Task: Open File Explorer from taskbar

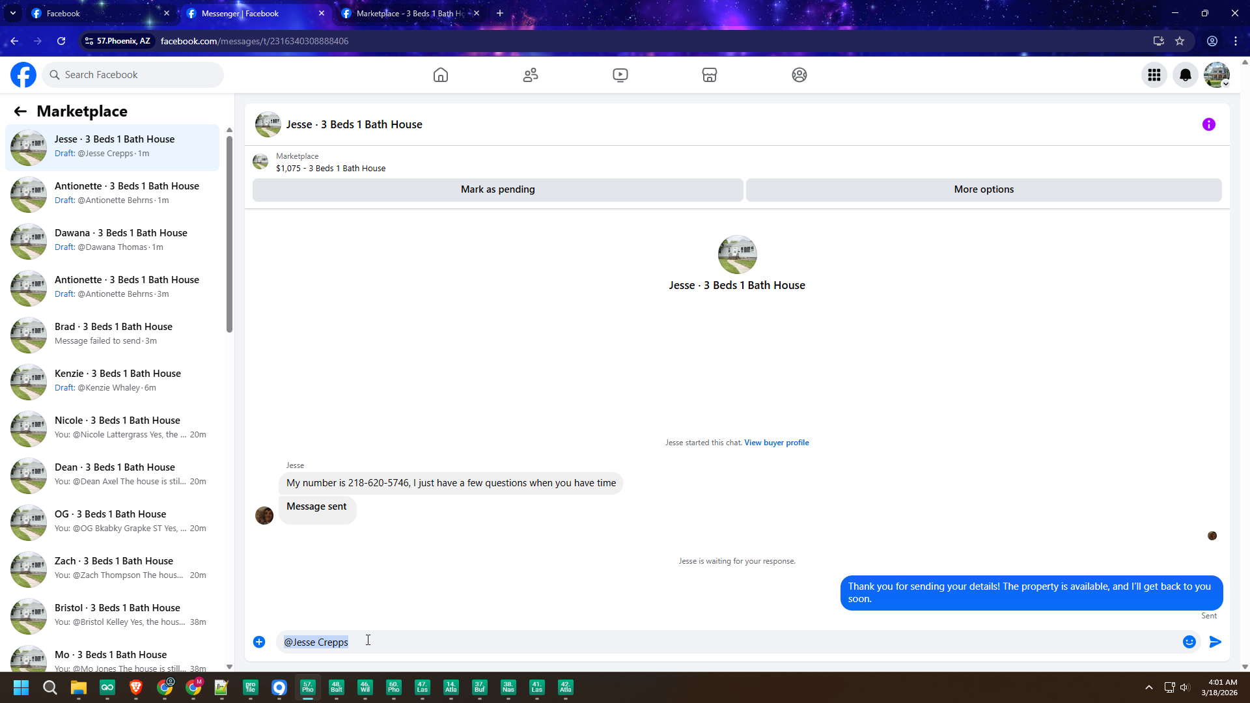Action: point(79,687)
